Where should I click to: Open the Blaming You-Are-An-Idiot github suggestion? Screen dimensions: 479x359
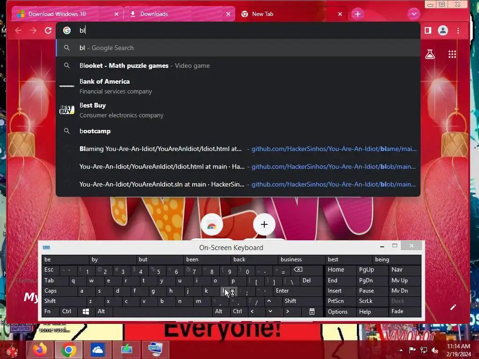point(238,149)
